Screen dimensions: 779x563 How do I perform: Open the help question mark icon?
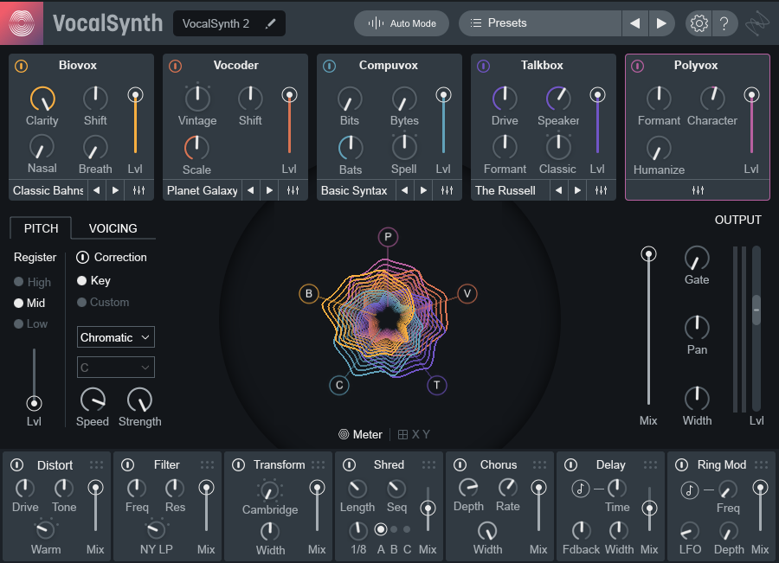[x=724, y=23]
